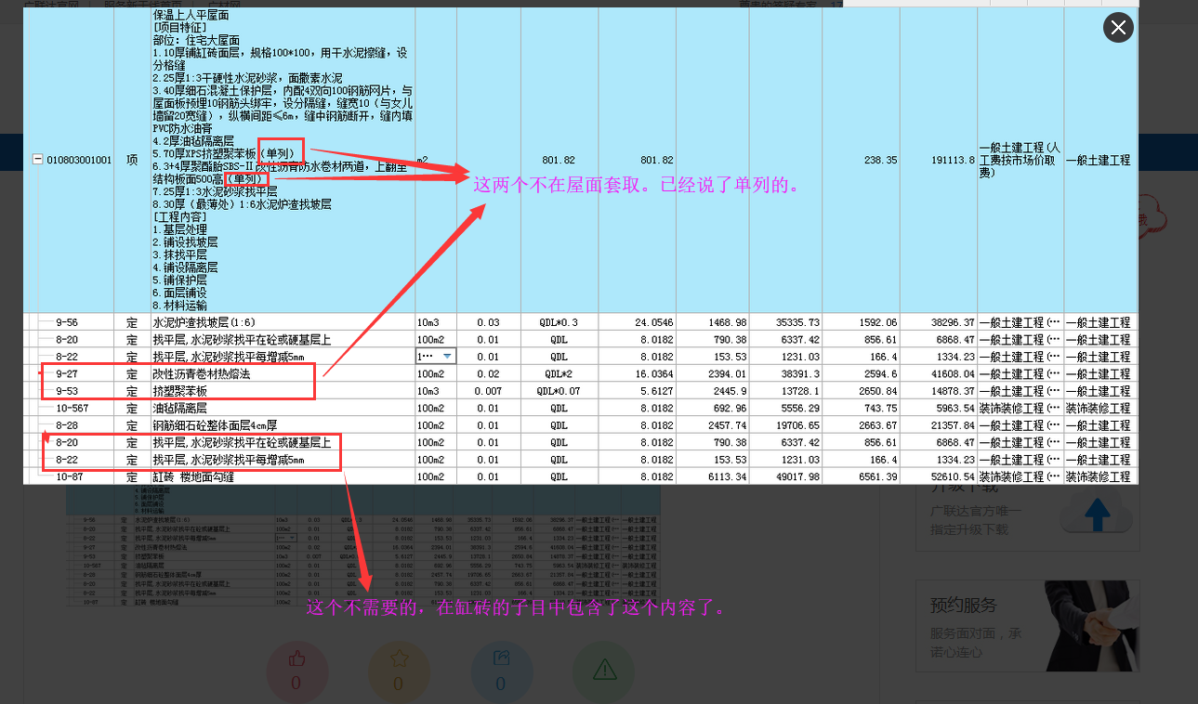Click the unit price 6113.34
Viewport: 1198px width, 704px height.
coord(727,476)
